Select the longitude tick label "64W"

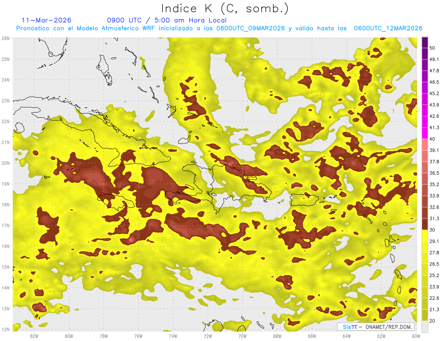coord(347,336)
